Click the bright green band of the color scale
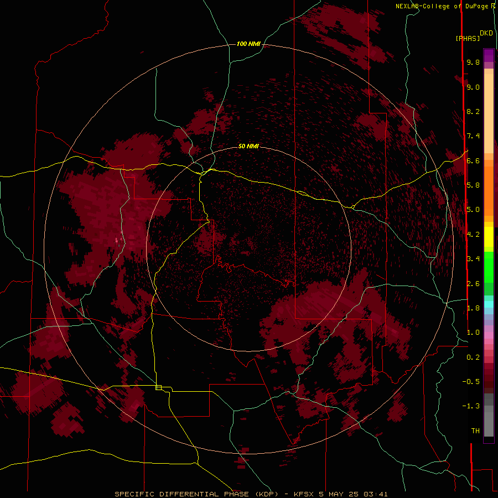This screenshot has width=498, height=498. [489, 267]
